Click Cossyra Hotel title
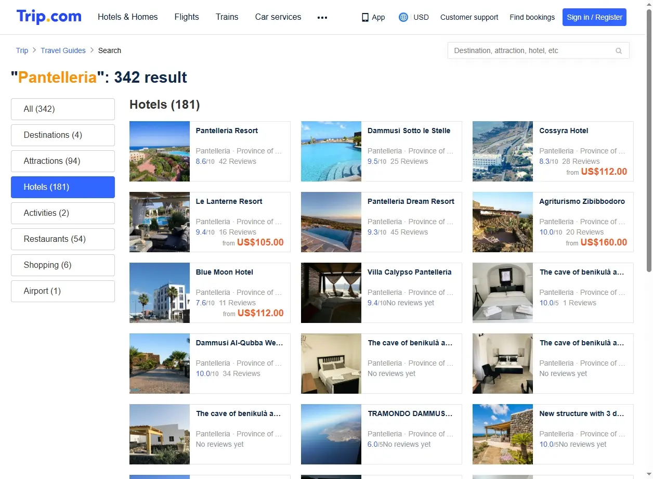 coord(564,131)
